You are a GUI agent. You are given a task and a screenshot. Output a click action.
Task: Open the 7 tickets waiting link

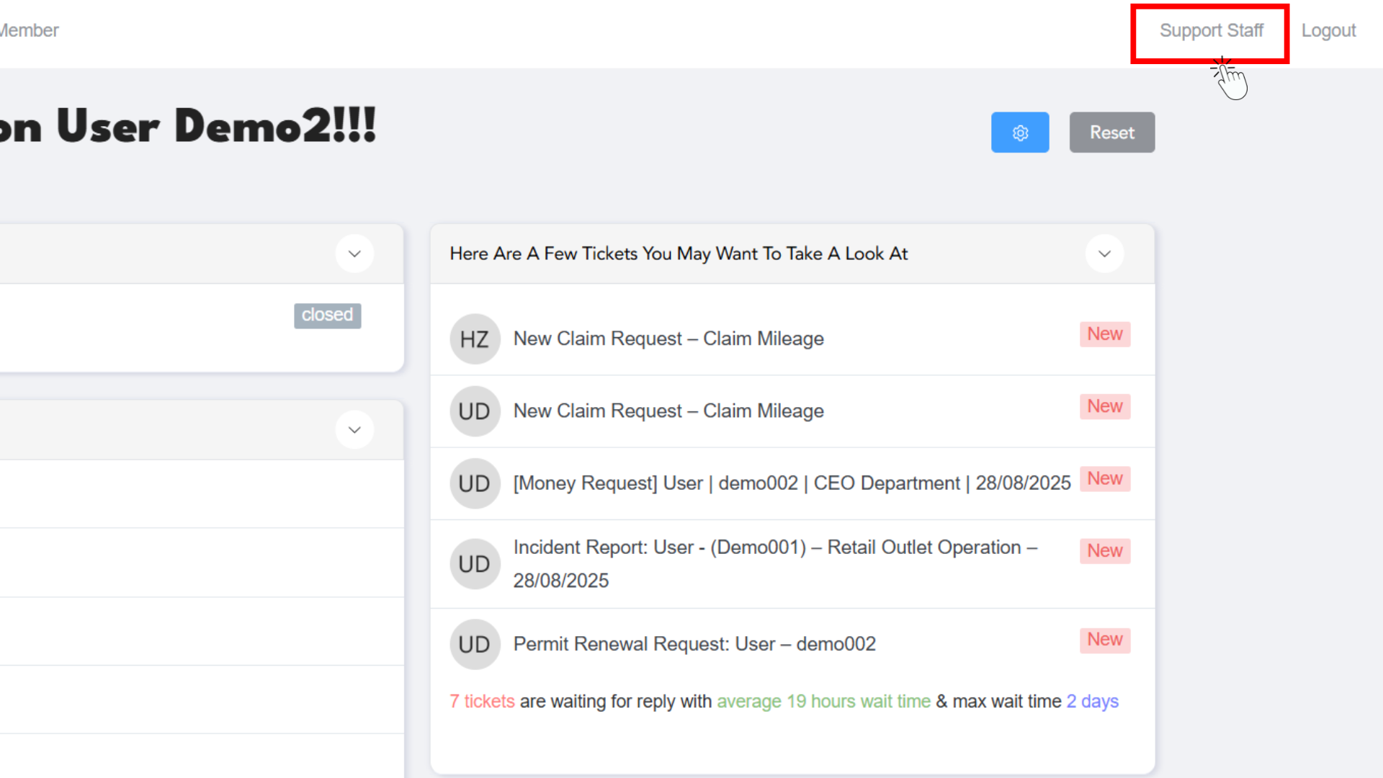482,702
